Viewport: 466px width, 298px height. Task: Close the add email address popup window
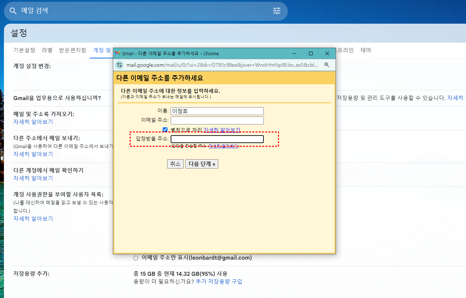coord(327,53)
